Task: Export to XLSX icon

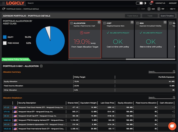Action: 149,9
